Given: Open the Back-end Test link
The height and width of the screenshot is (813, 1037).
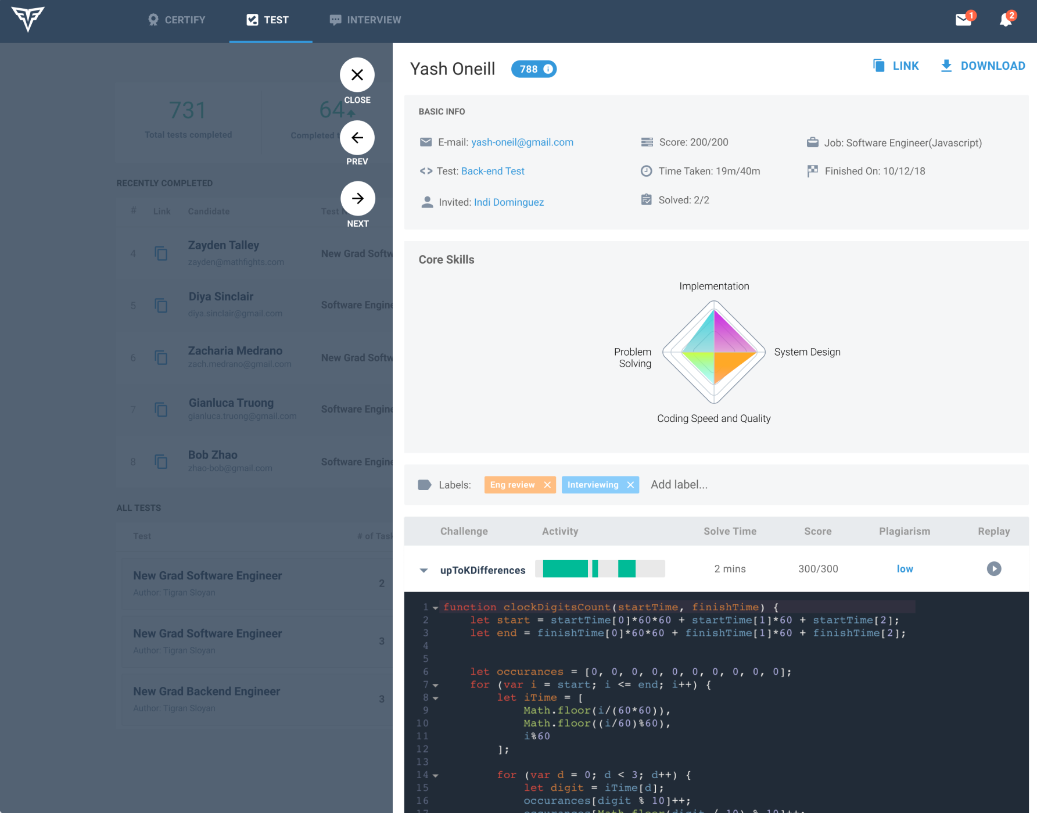Looking at the screenshot, I should tap(493, 171).
